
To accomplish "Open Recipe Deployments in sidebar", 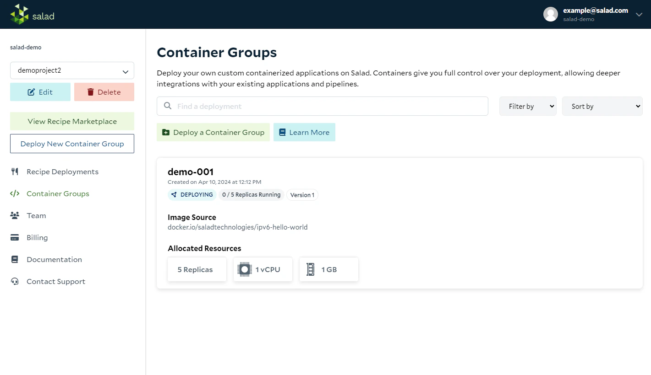I will [x=62, y=172].
